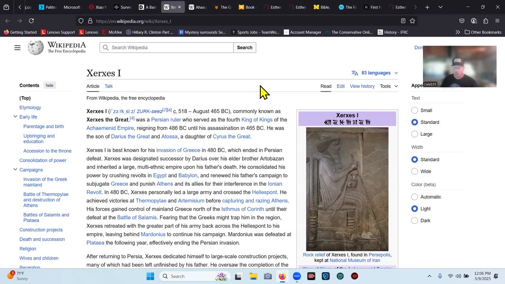Select Small text size

[415, 110]
